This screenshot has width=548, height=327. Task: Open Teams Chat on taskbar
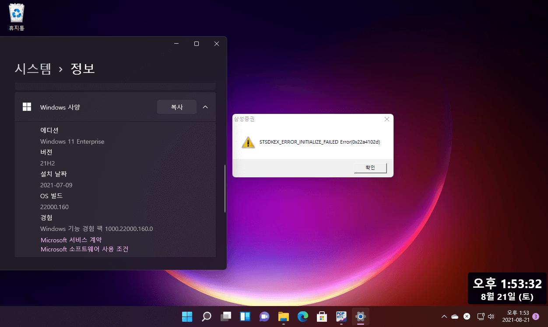[x=264, y=317]
